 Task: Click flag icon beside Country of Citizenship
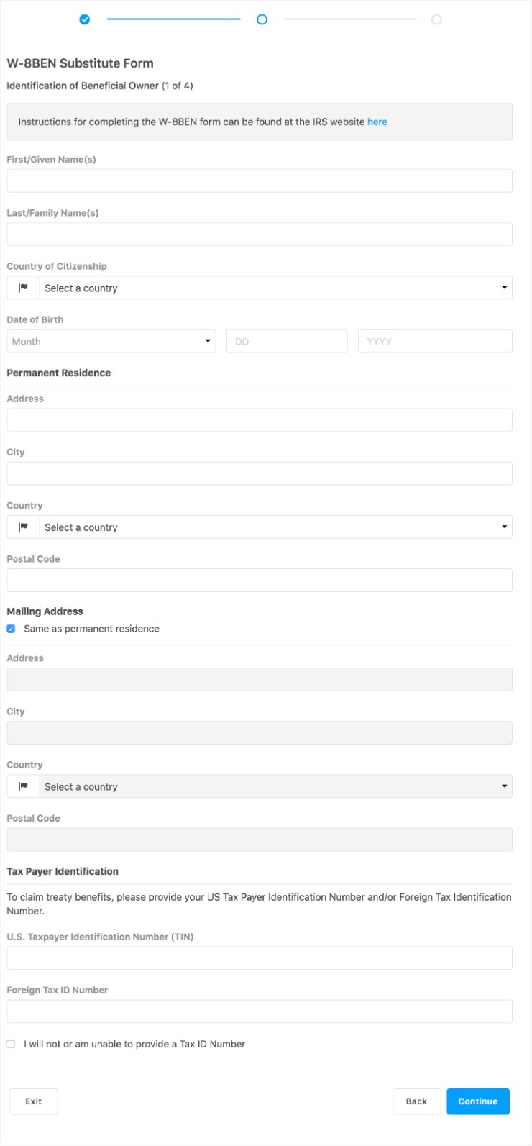click(x=23, y=288)
